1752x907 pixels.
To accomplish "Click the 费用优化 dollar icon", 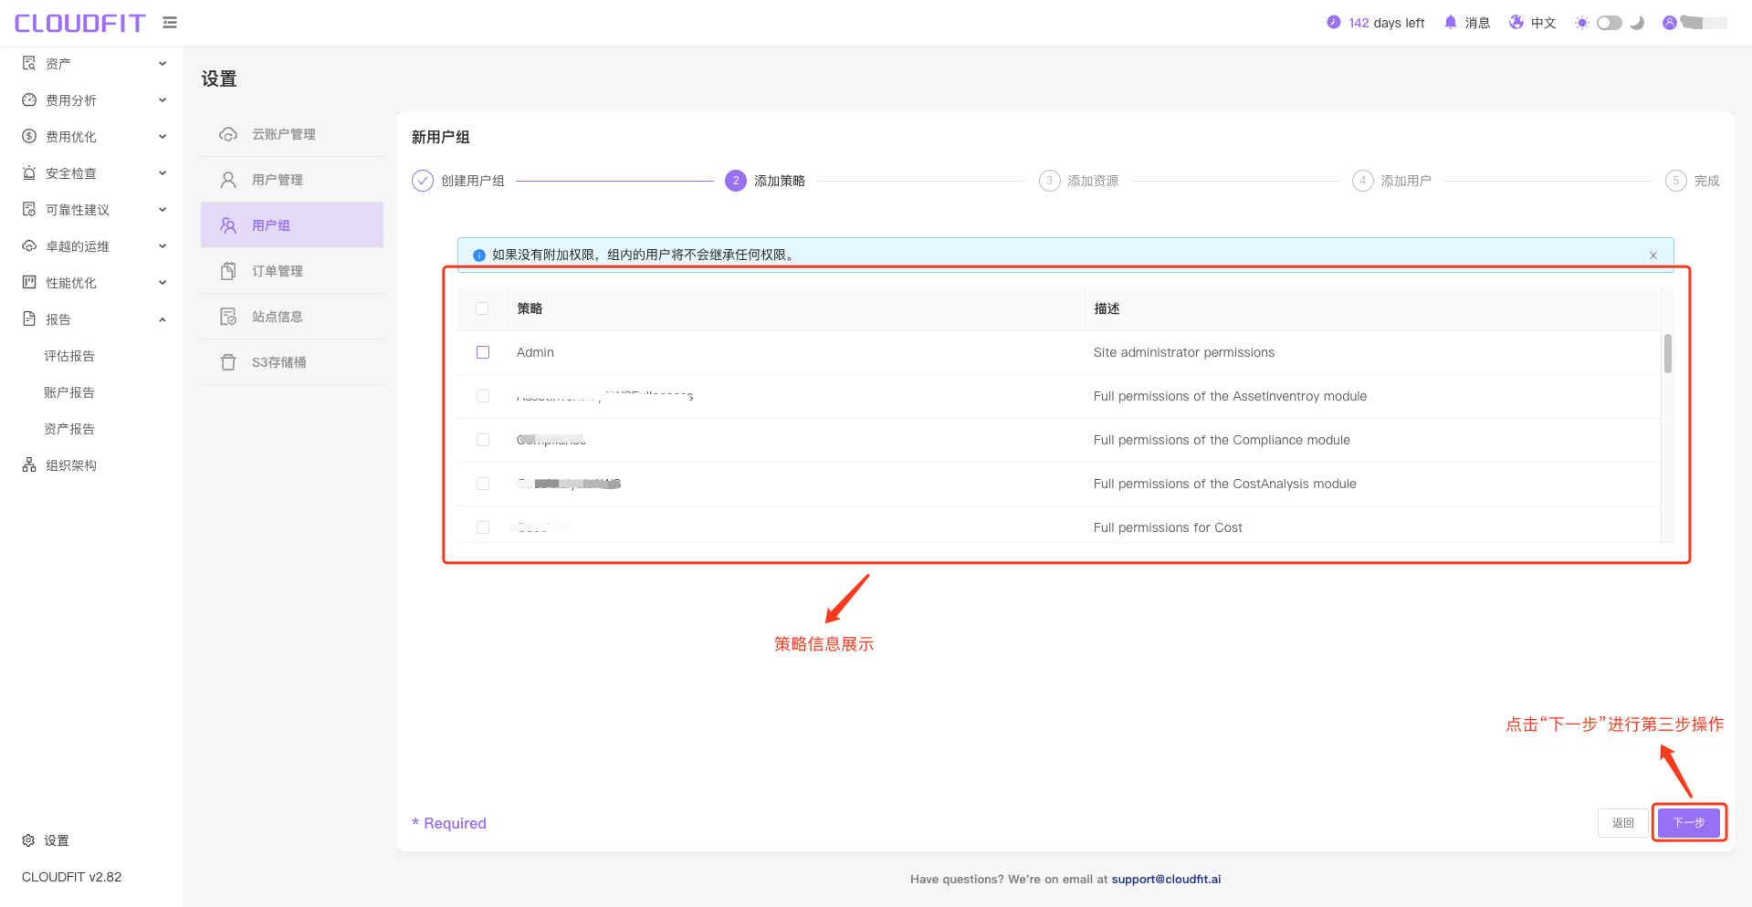I will (29, 136).
